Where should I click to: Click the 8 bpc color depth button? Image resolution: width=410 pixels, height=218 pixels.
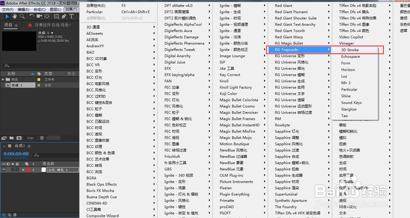[31, 138]
